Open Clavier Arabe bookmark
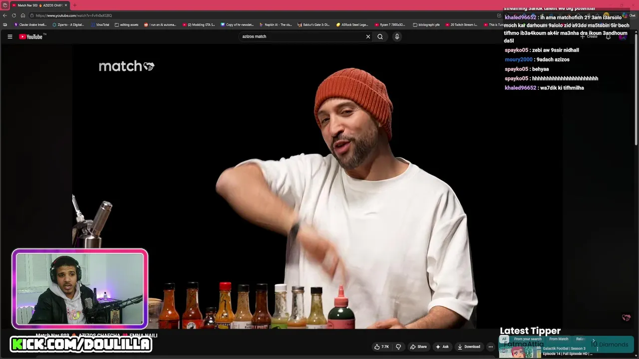 coord(30,24)
